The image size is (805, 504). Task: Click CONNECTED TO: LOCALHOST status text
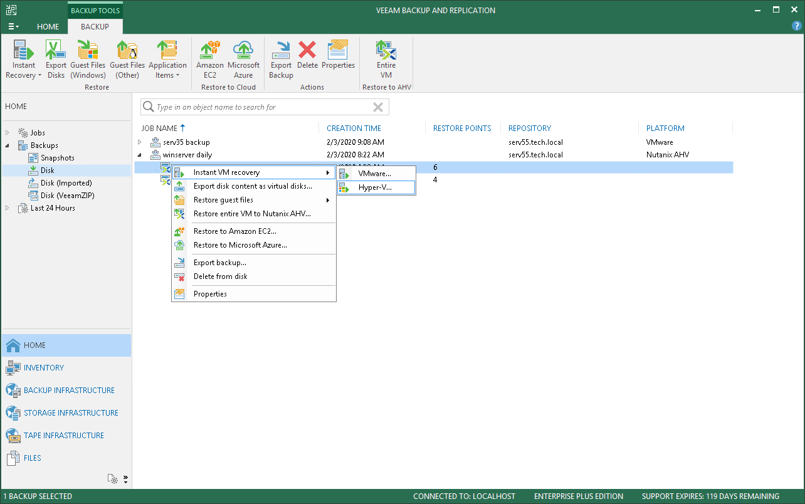coord(464,496)
